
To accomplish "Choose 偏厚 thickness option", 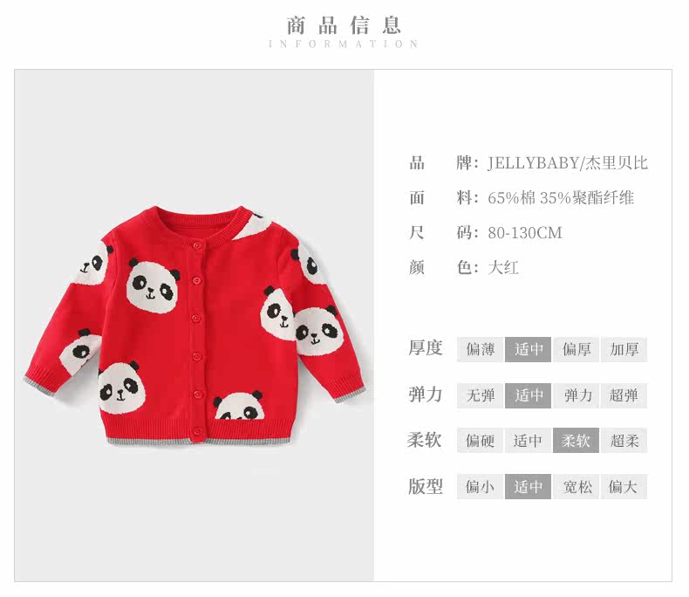I will pos(576,349).
